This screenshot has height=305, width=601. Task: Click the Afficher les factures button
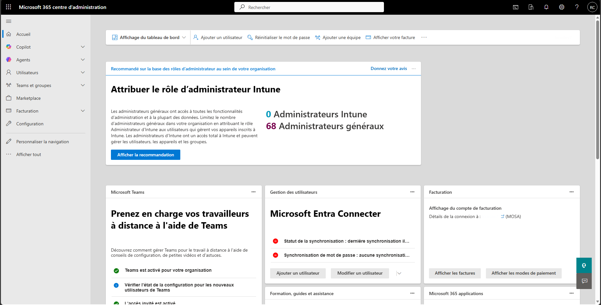click(x=455, y=273)
